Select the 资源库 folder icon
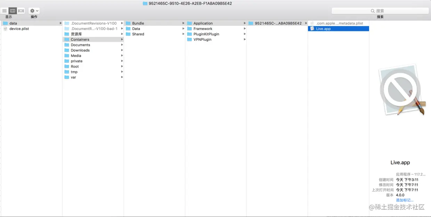The height and width of the screenshot is (217, 431). 67,34
